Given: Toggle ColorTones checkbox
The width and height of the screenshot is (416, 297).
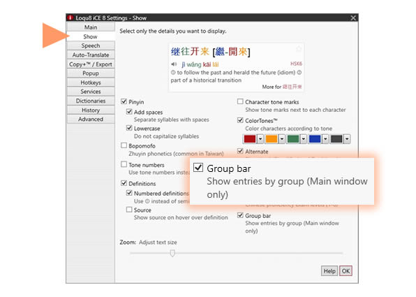Looking at the screenshot, I should 240,120.
